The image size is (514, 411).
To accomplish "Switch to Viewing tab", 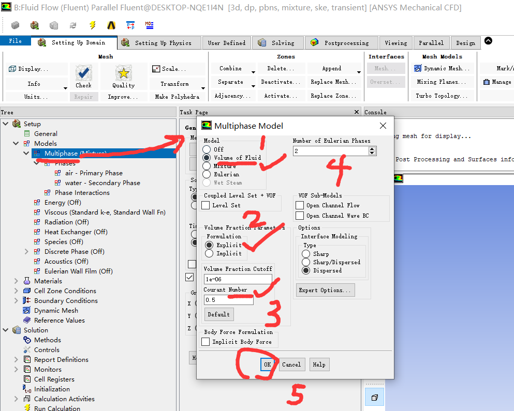I will pos(395,43).
